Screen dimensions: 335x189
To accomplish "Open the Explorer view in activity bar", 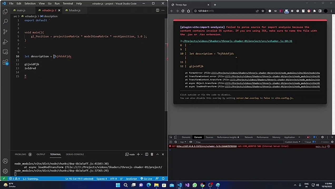I will pyautogui.click(x=5, y=12).
